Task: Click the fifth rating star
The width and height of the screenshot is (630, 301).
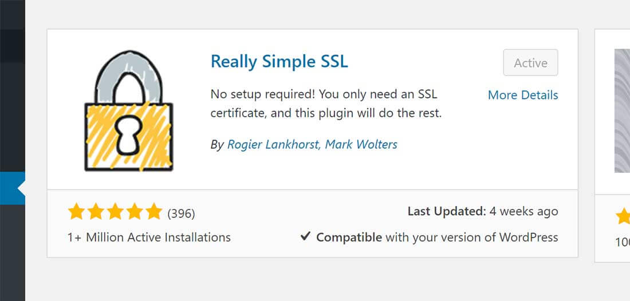Action: pos(153,212)
